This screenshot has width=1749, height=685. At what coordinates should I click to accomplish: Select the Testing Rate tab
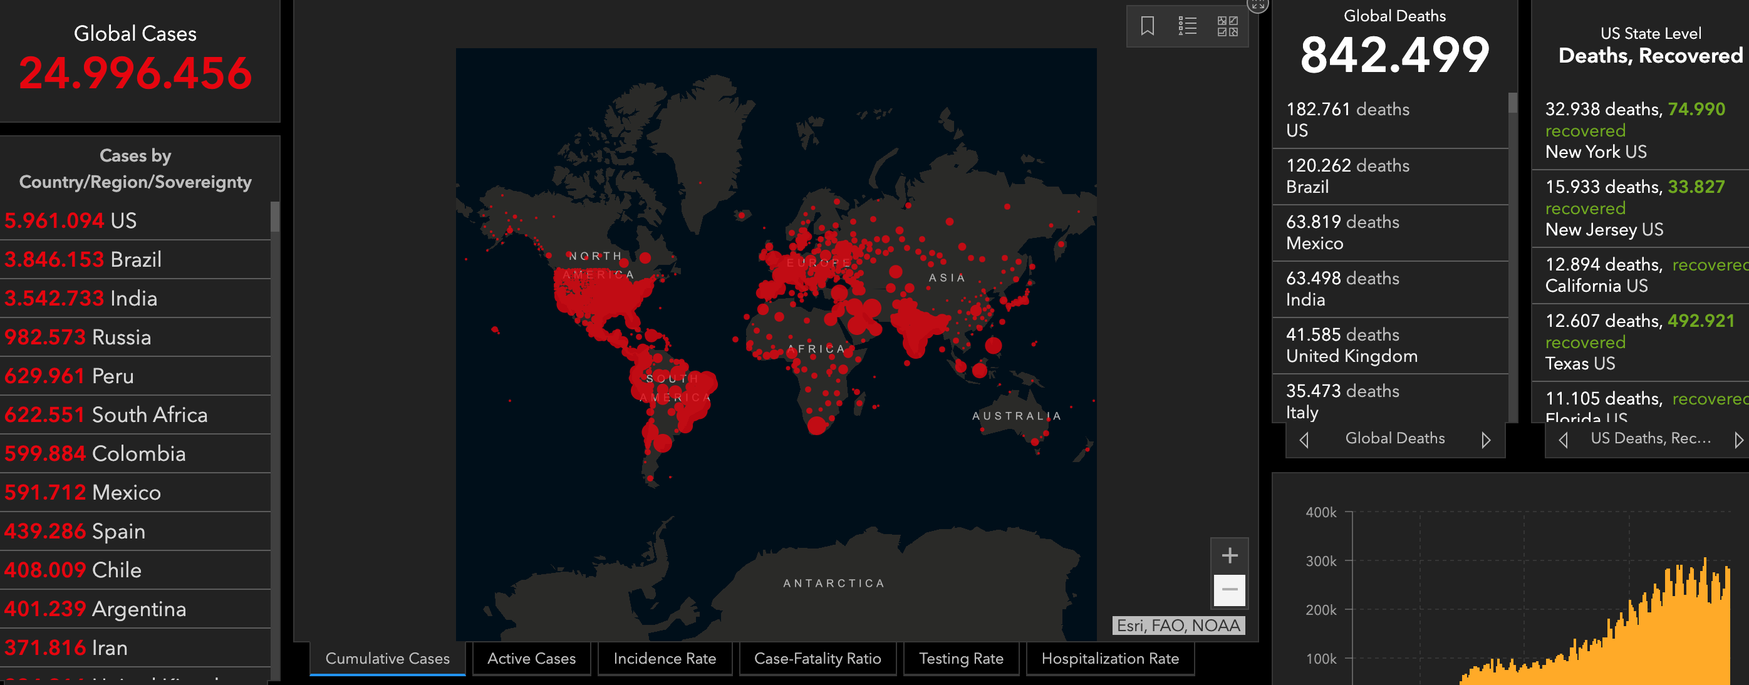click(960, 659)
